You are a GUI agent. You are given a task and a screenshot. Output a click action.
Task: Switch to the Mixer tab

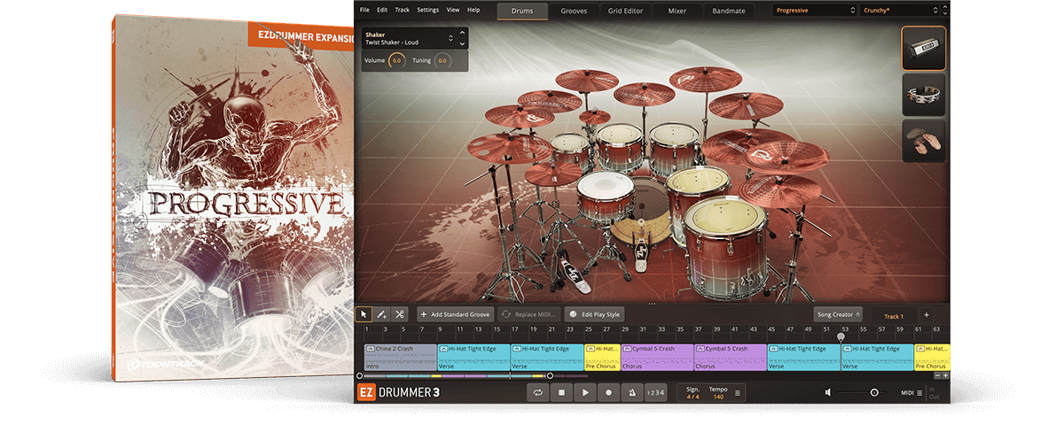coord(677,11)
